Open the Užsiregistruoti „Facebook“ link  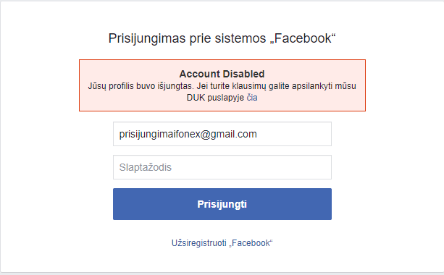(222, 243)
